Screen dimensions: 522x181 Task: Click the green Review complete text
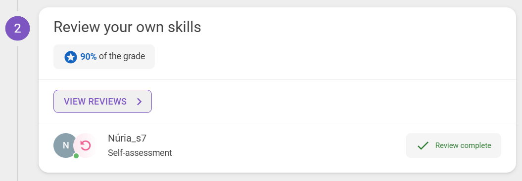[463, 145]
